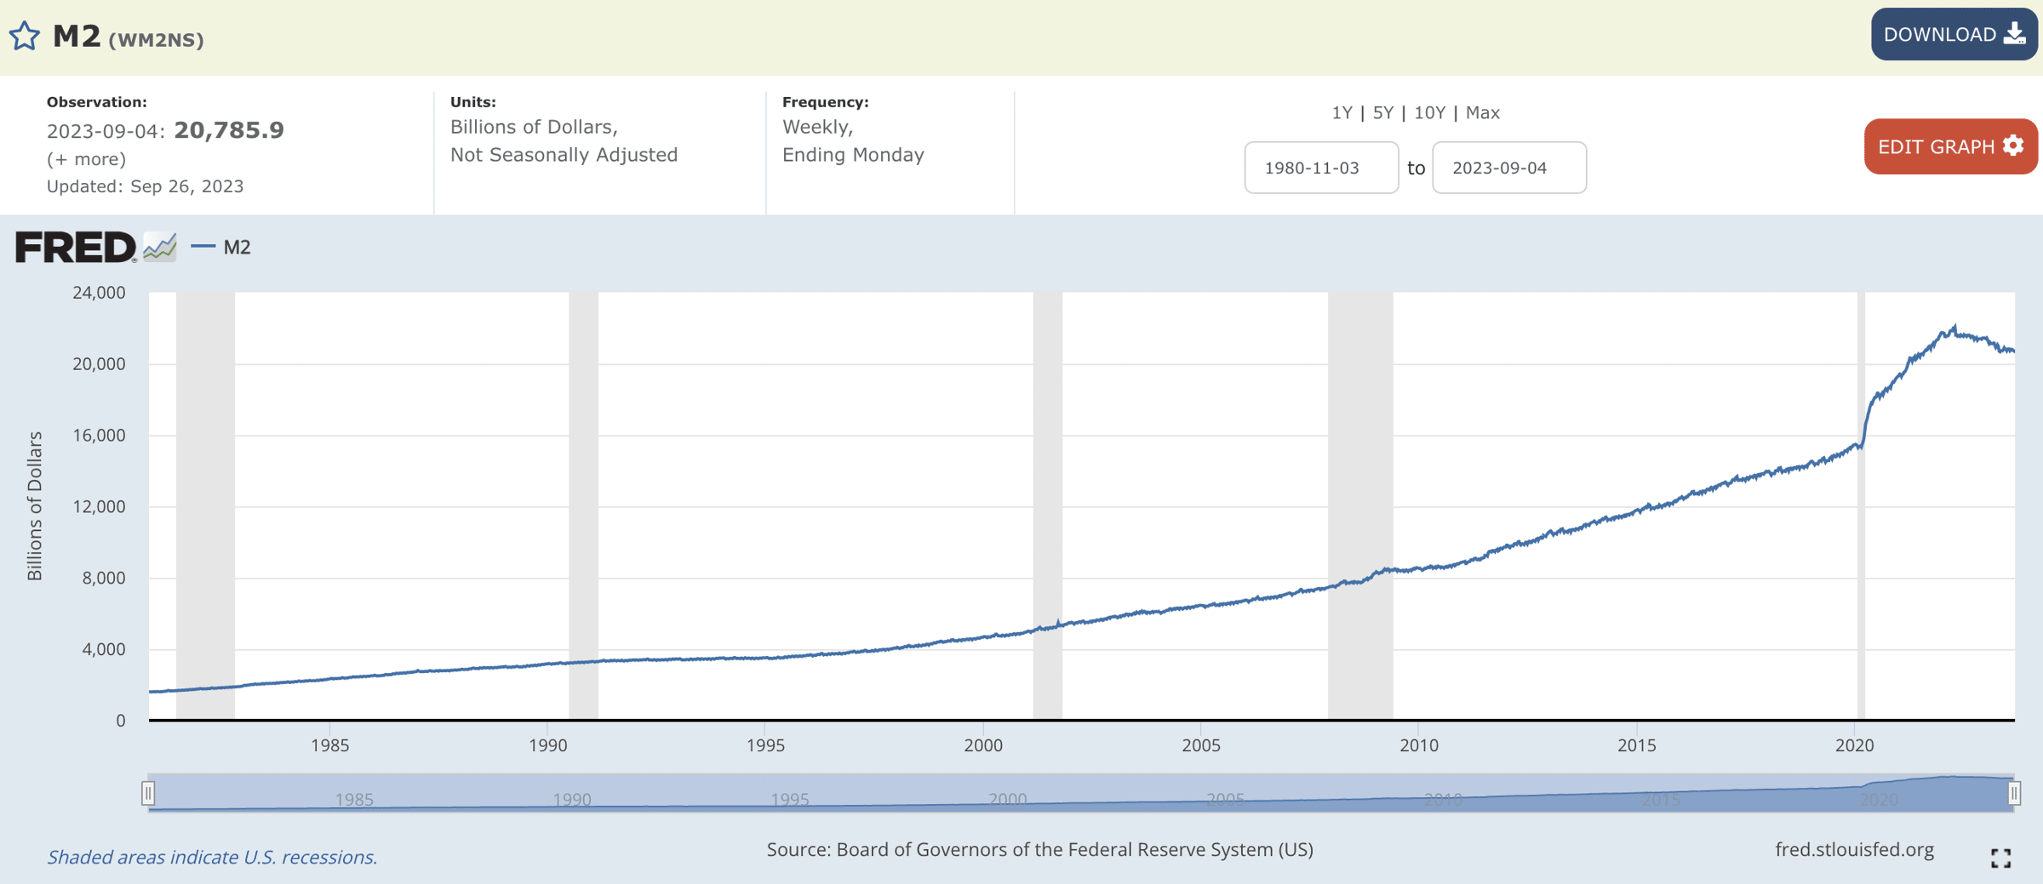Click the favorite star icon beside M2
The image size is (2043, 884).
tap(25, 37)
